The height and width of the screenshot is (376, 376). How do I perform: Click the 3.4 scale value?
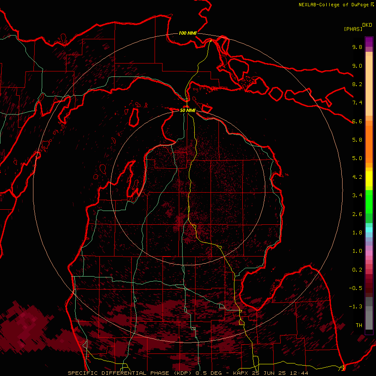pos(357,196)
